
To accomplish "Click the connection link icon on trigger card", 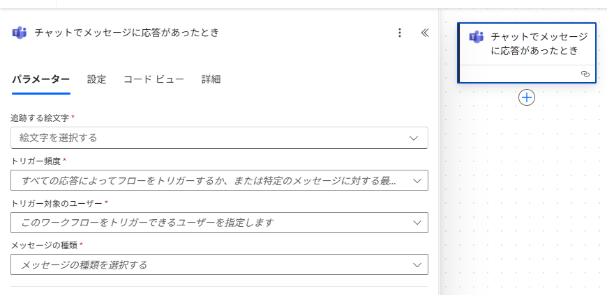I will pos(585,73).
